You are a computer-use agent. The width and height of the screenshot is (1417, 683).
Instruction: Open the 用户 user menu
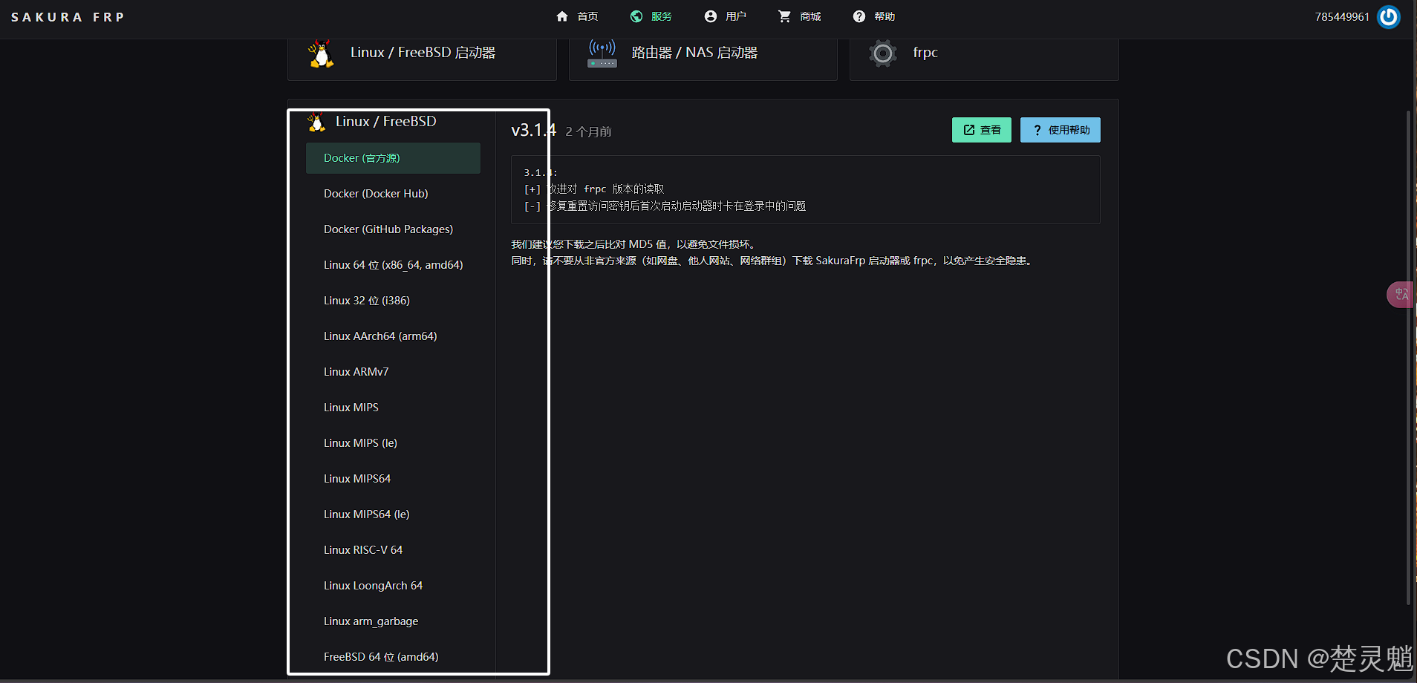(726, 16)
